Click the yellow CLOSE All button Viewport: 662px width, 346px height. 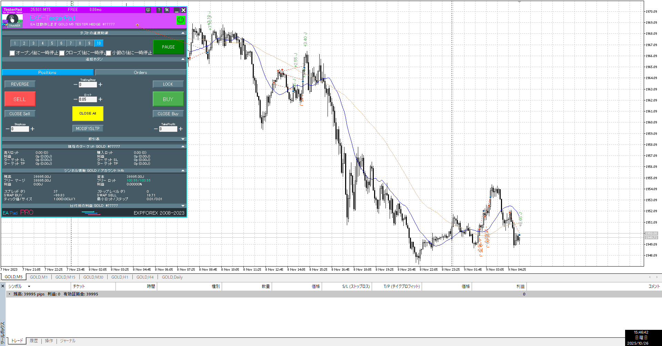point(88,113)
